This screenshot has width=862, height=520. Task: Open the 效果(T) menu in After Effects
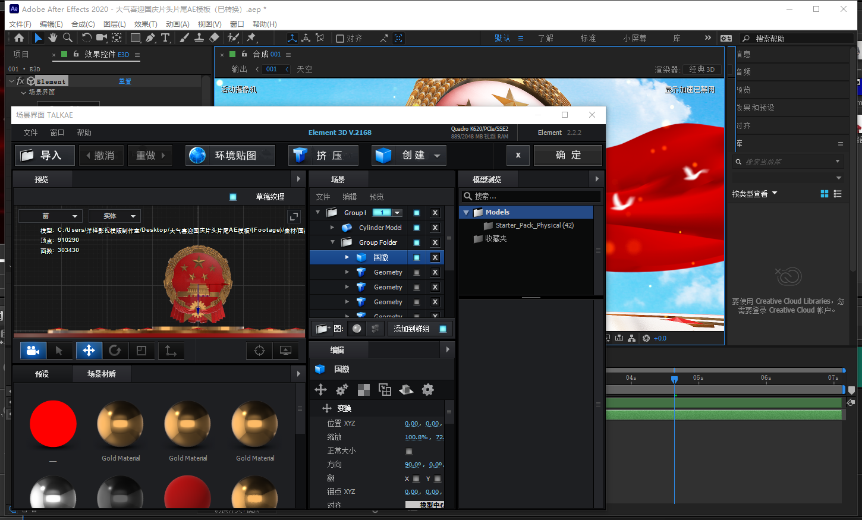146,24
